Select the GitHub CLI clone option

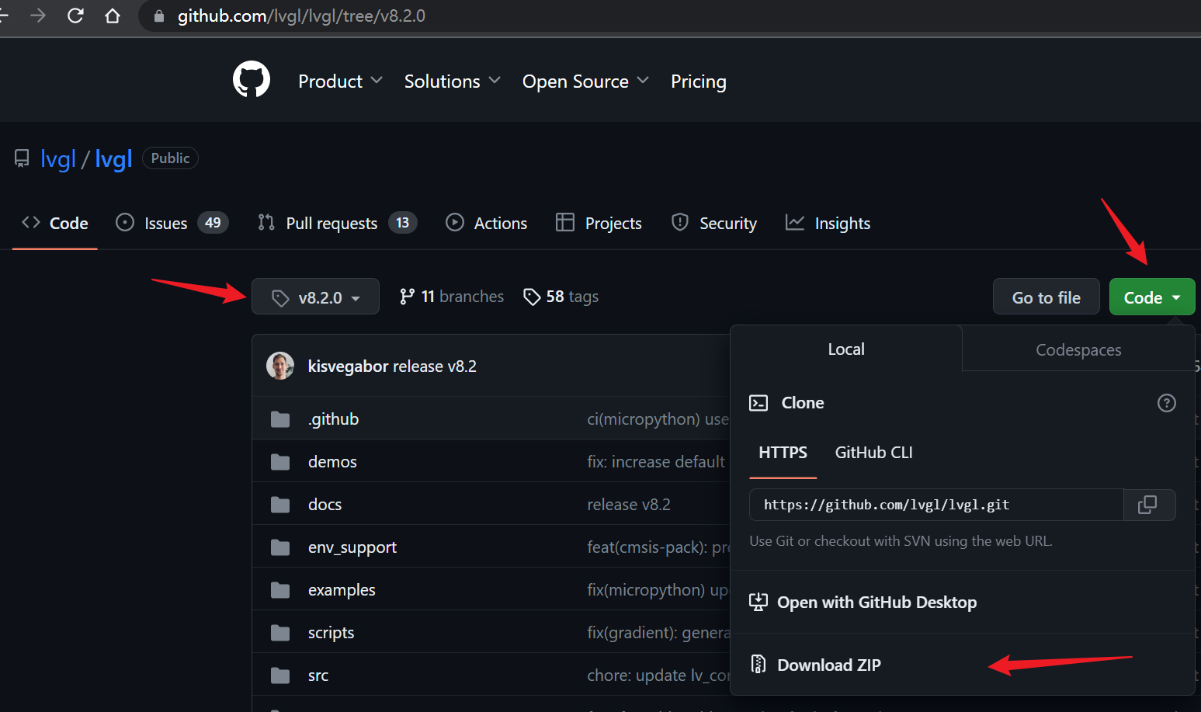click(x=873, y=453)
